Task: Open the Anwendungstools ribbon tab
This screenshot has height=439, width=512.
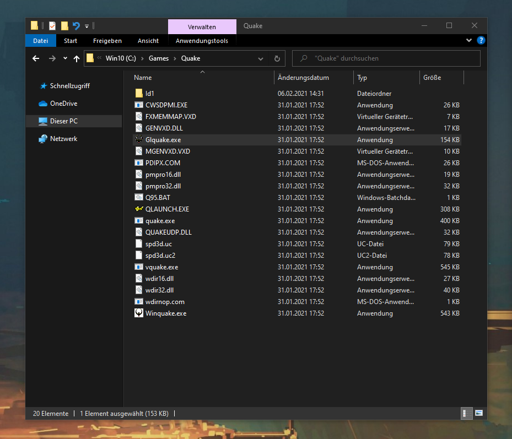Action: pos(202,41)
